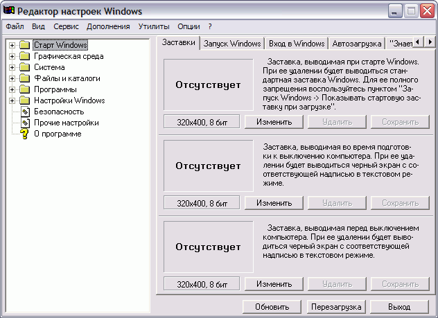Click the startup splash preview showing Отсутствует
Image resolution: width=438 pixels, height=318 pixels.
pos(209,85)
